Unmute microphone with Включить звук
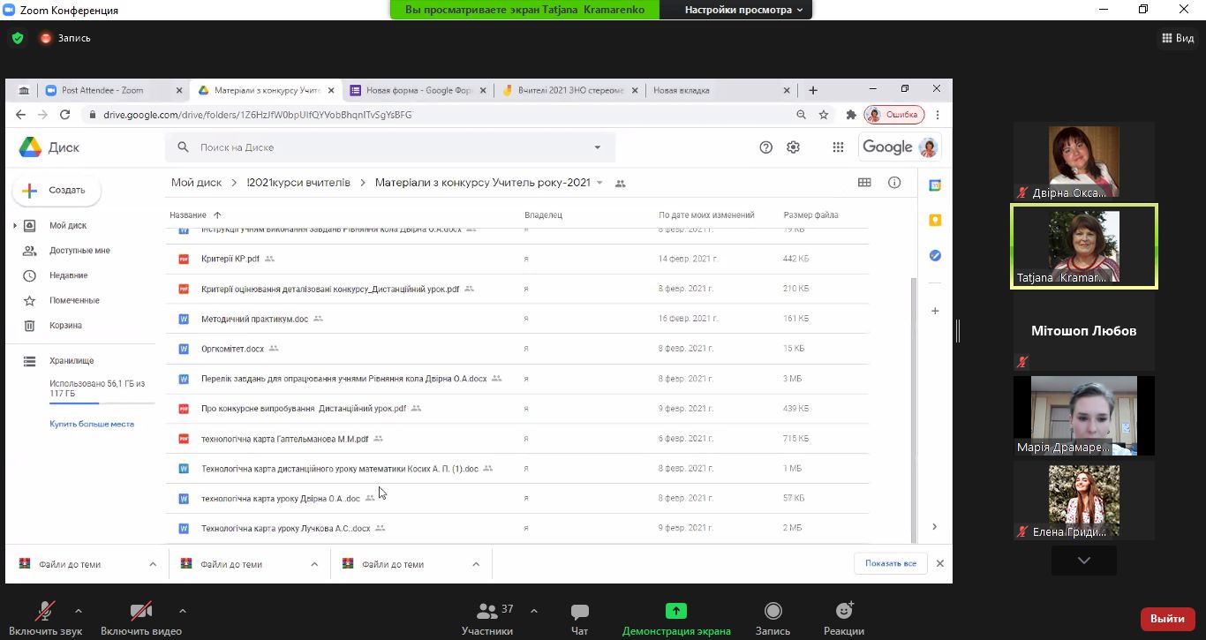The height and width of the screenshot is (640, 1206). coord(45,617)
